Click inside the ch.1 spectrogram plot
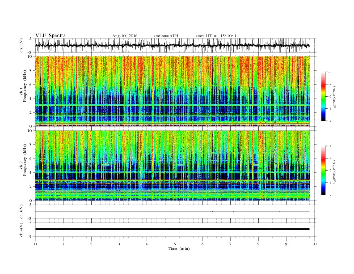 172,91
